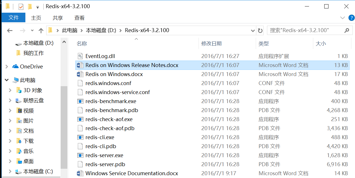Click the redis-benchmark.exe application icon
Image resolution: width=355 pixels, height=178 pixels.
[x=80, y=101]
